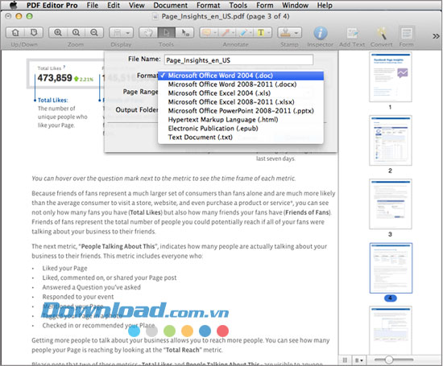Click the Convert wand icon
This screenshot has width=443, height=366.
[x=382, y=33]
